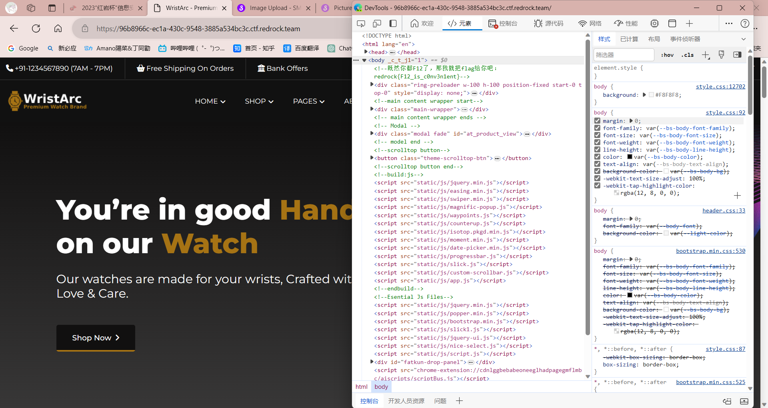The width and height of the screenshot is (768, 408).
Task: Go to the browser home page
Action: (58, 28)
